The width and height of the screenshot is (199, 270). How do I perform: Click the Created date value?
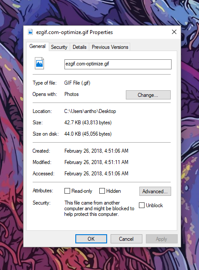click(x=96, y=151)
